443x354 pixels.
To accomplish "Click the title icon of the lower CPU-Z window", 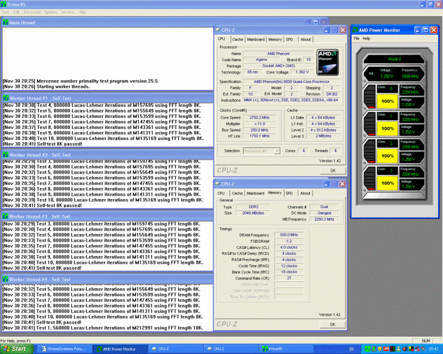I will [217, 184].
